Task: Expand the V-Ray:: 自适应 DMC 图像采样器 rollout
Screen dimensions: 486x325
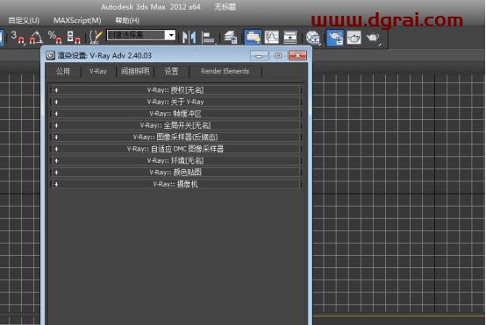Action: (x=175, y=149)
